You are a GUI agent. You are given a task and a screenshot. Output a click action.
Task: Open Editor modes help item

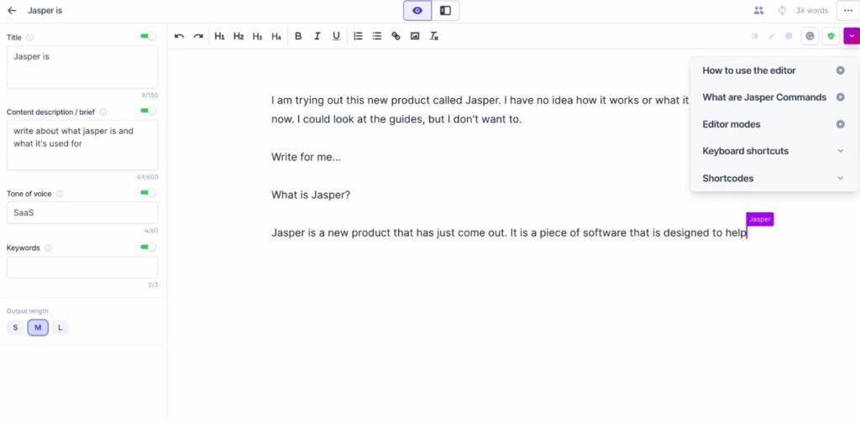click(x=732, y=124)
